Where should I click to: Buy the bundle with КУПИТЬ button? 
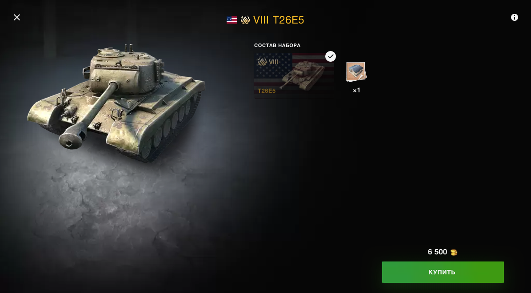point(443,272)
